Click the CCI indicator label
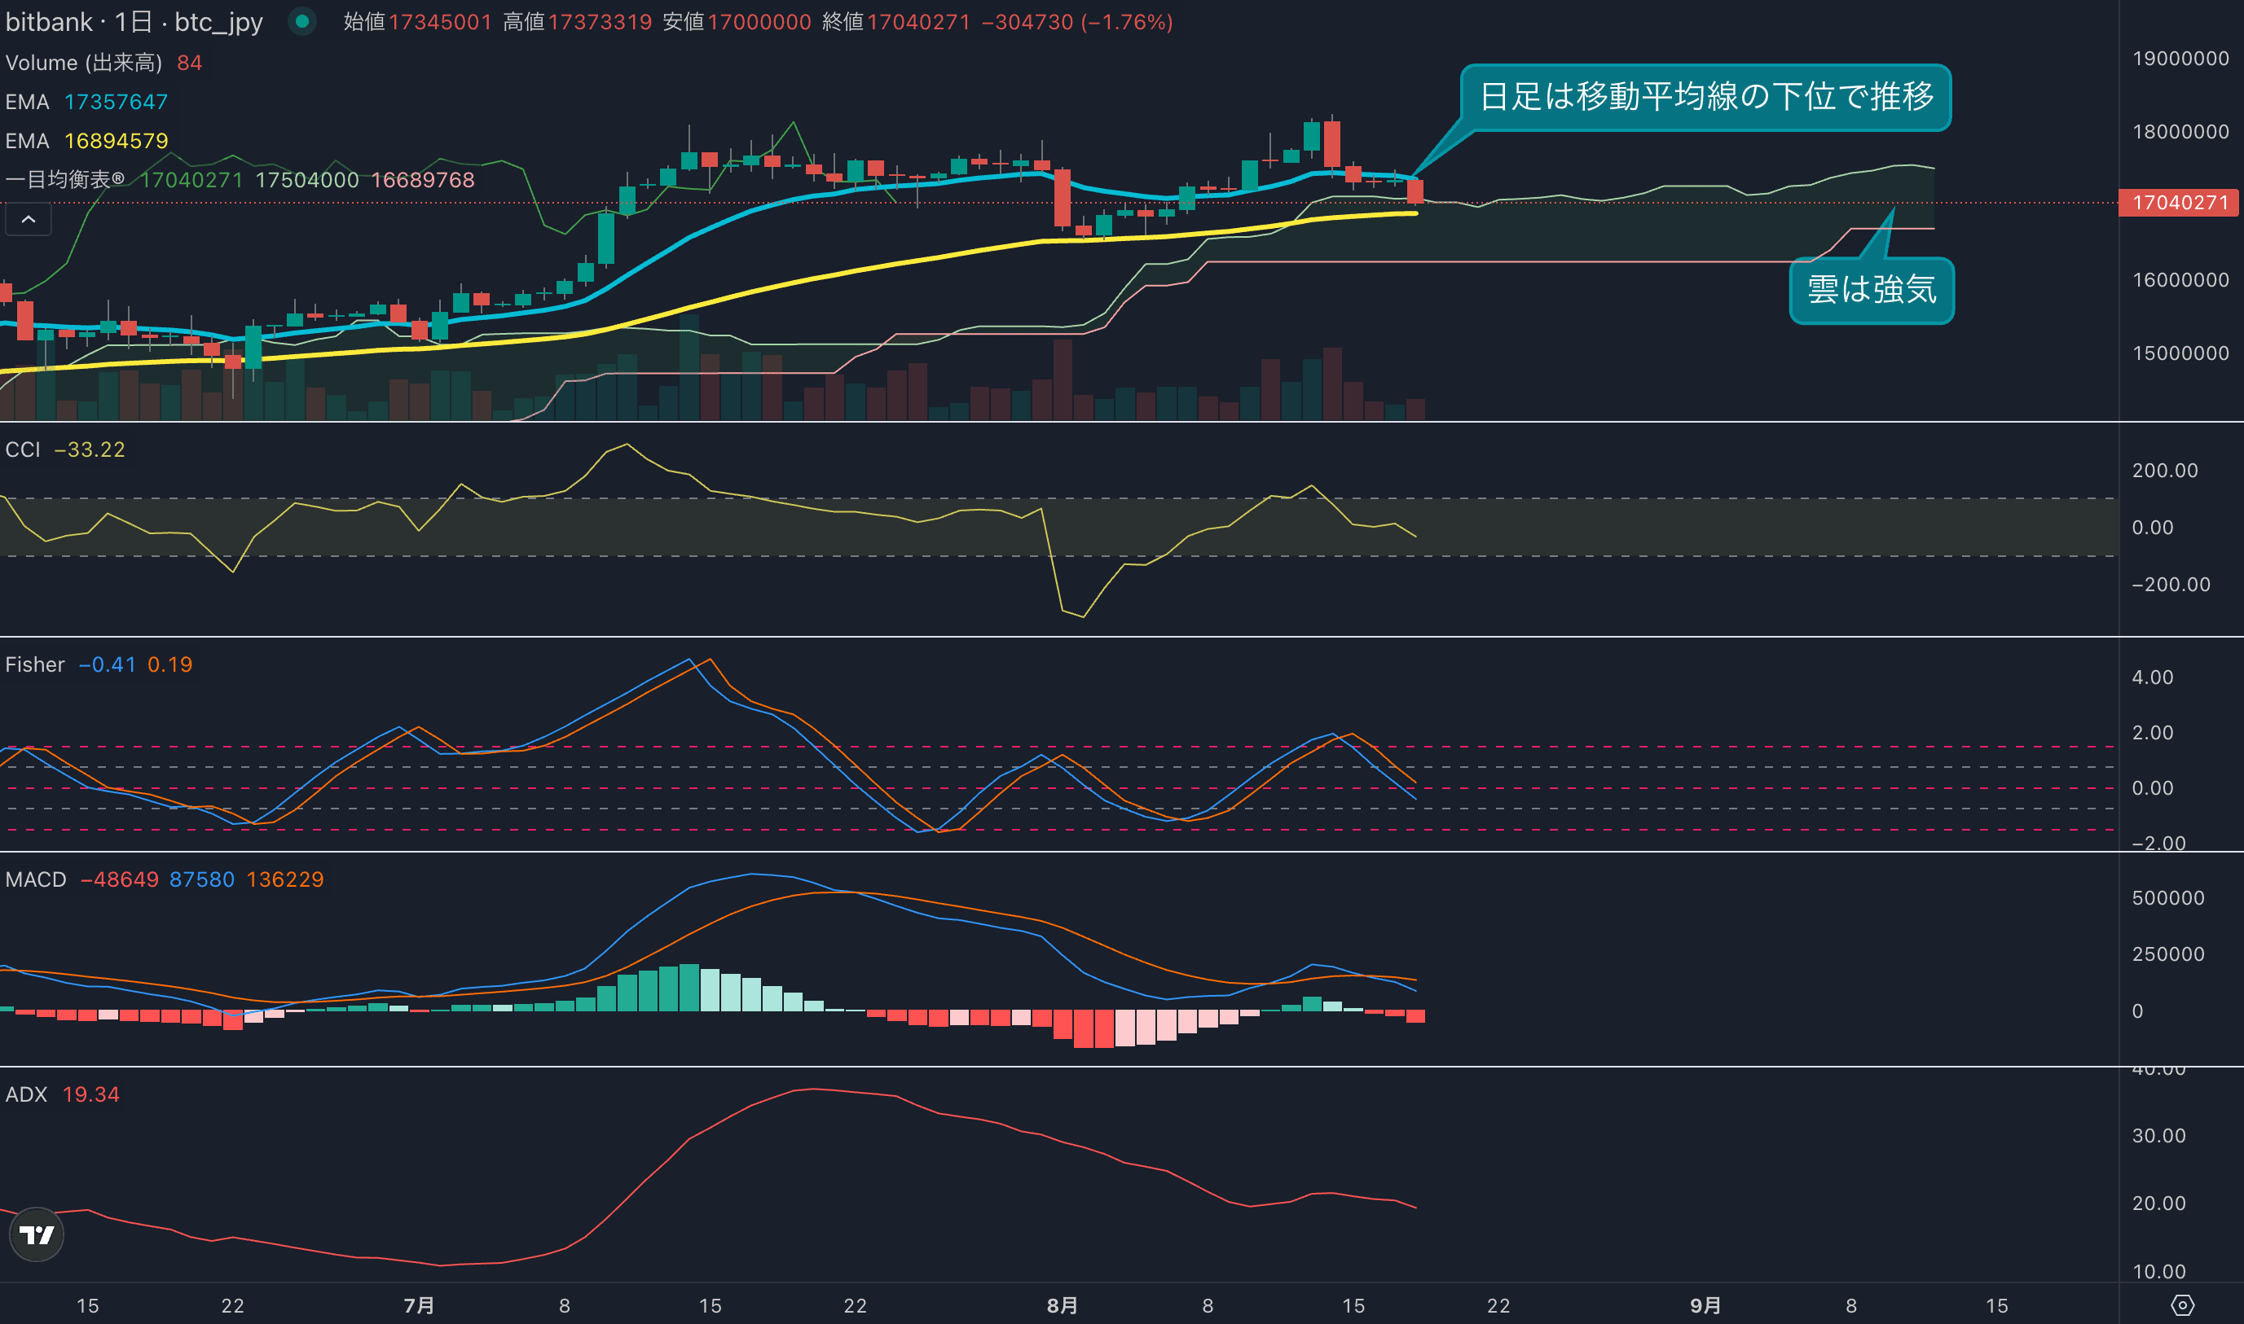Screen dimensions: 2244x1324 pyautogui.click(x=22, y=449)
